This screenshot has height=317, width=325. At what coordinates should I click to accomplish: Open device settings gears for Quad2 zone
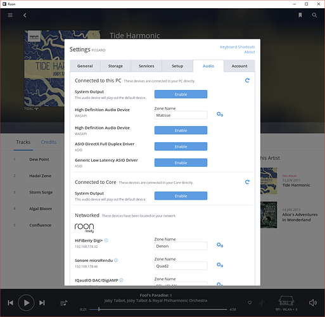click(220, 265)
